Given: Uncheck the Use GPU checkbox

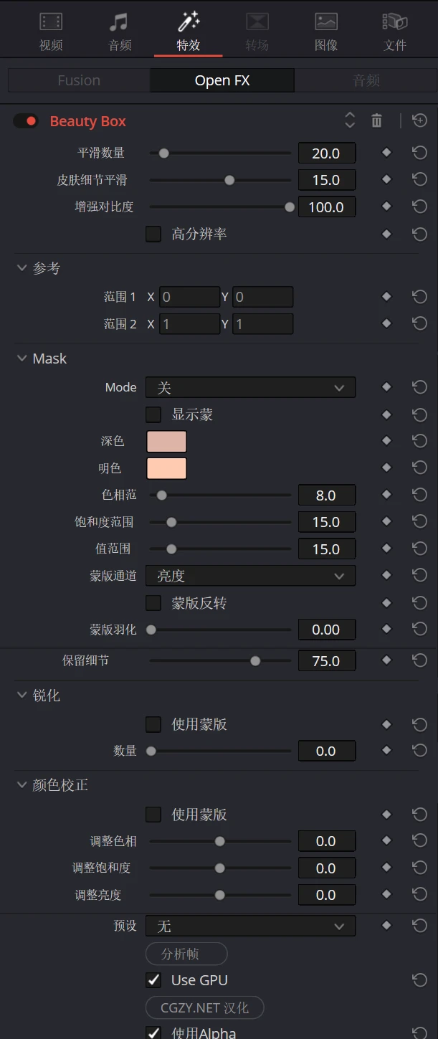Looking at the screenshot, I should [153, 980].
